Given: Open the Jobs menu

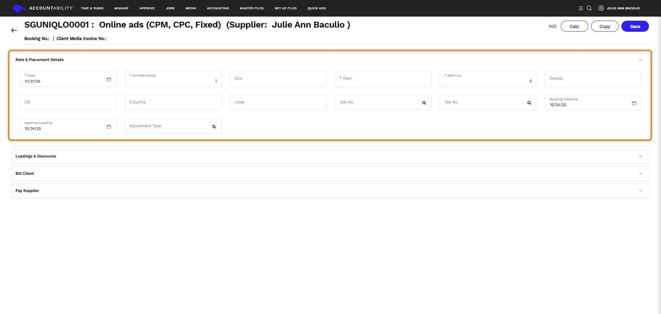Looking at the screenshot, I should tap(170, 8).
